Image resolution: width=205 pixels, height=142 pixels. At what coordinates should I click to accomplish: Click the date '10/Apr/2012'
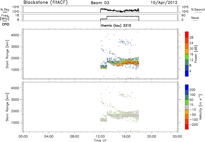pyautogui.click(x=164, y=3)
